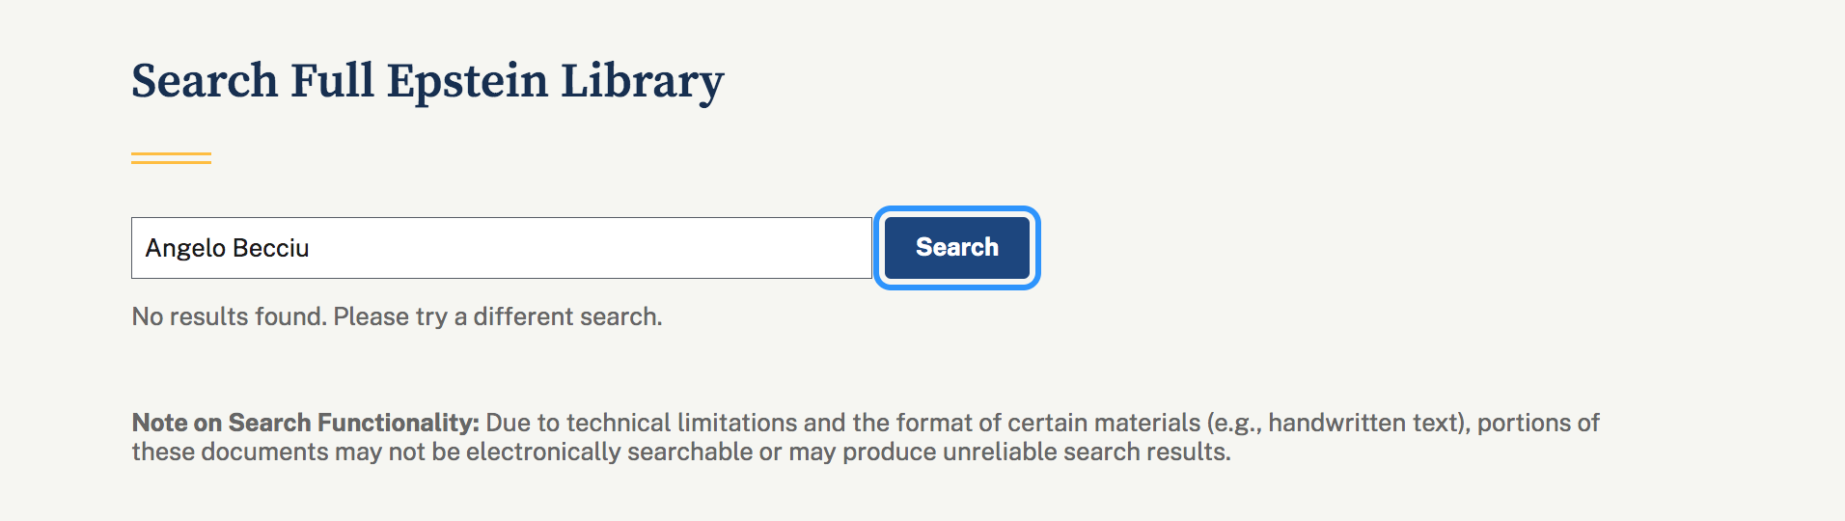
Task: Click the yellow divider line under the heading
Action: pyautogui.click(x=171, y=158)
